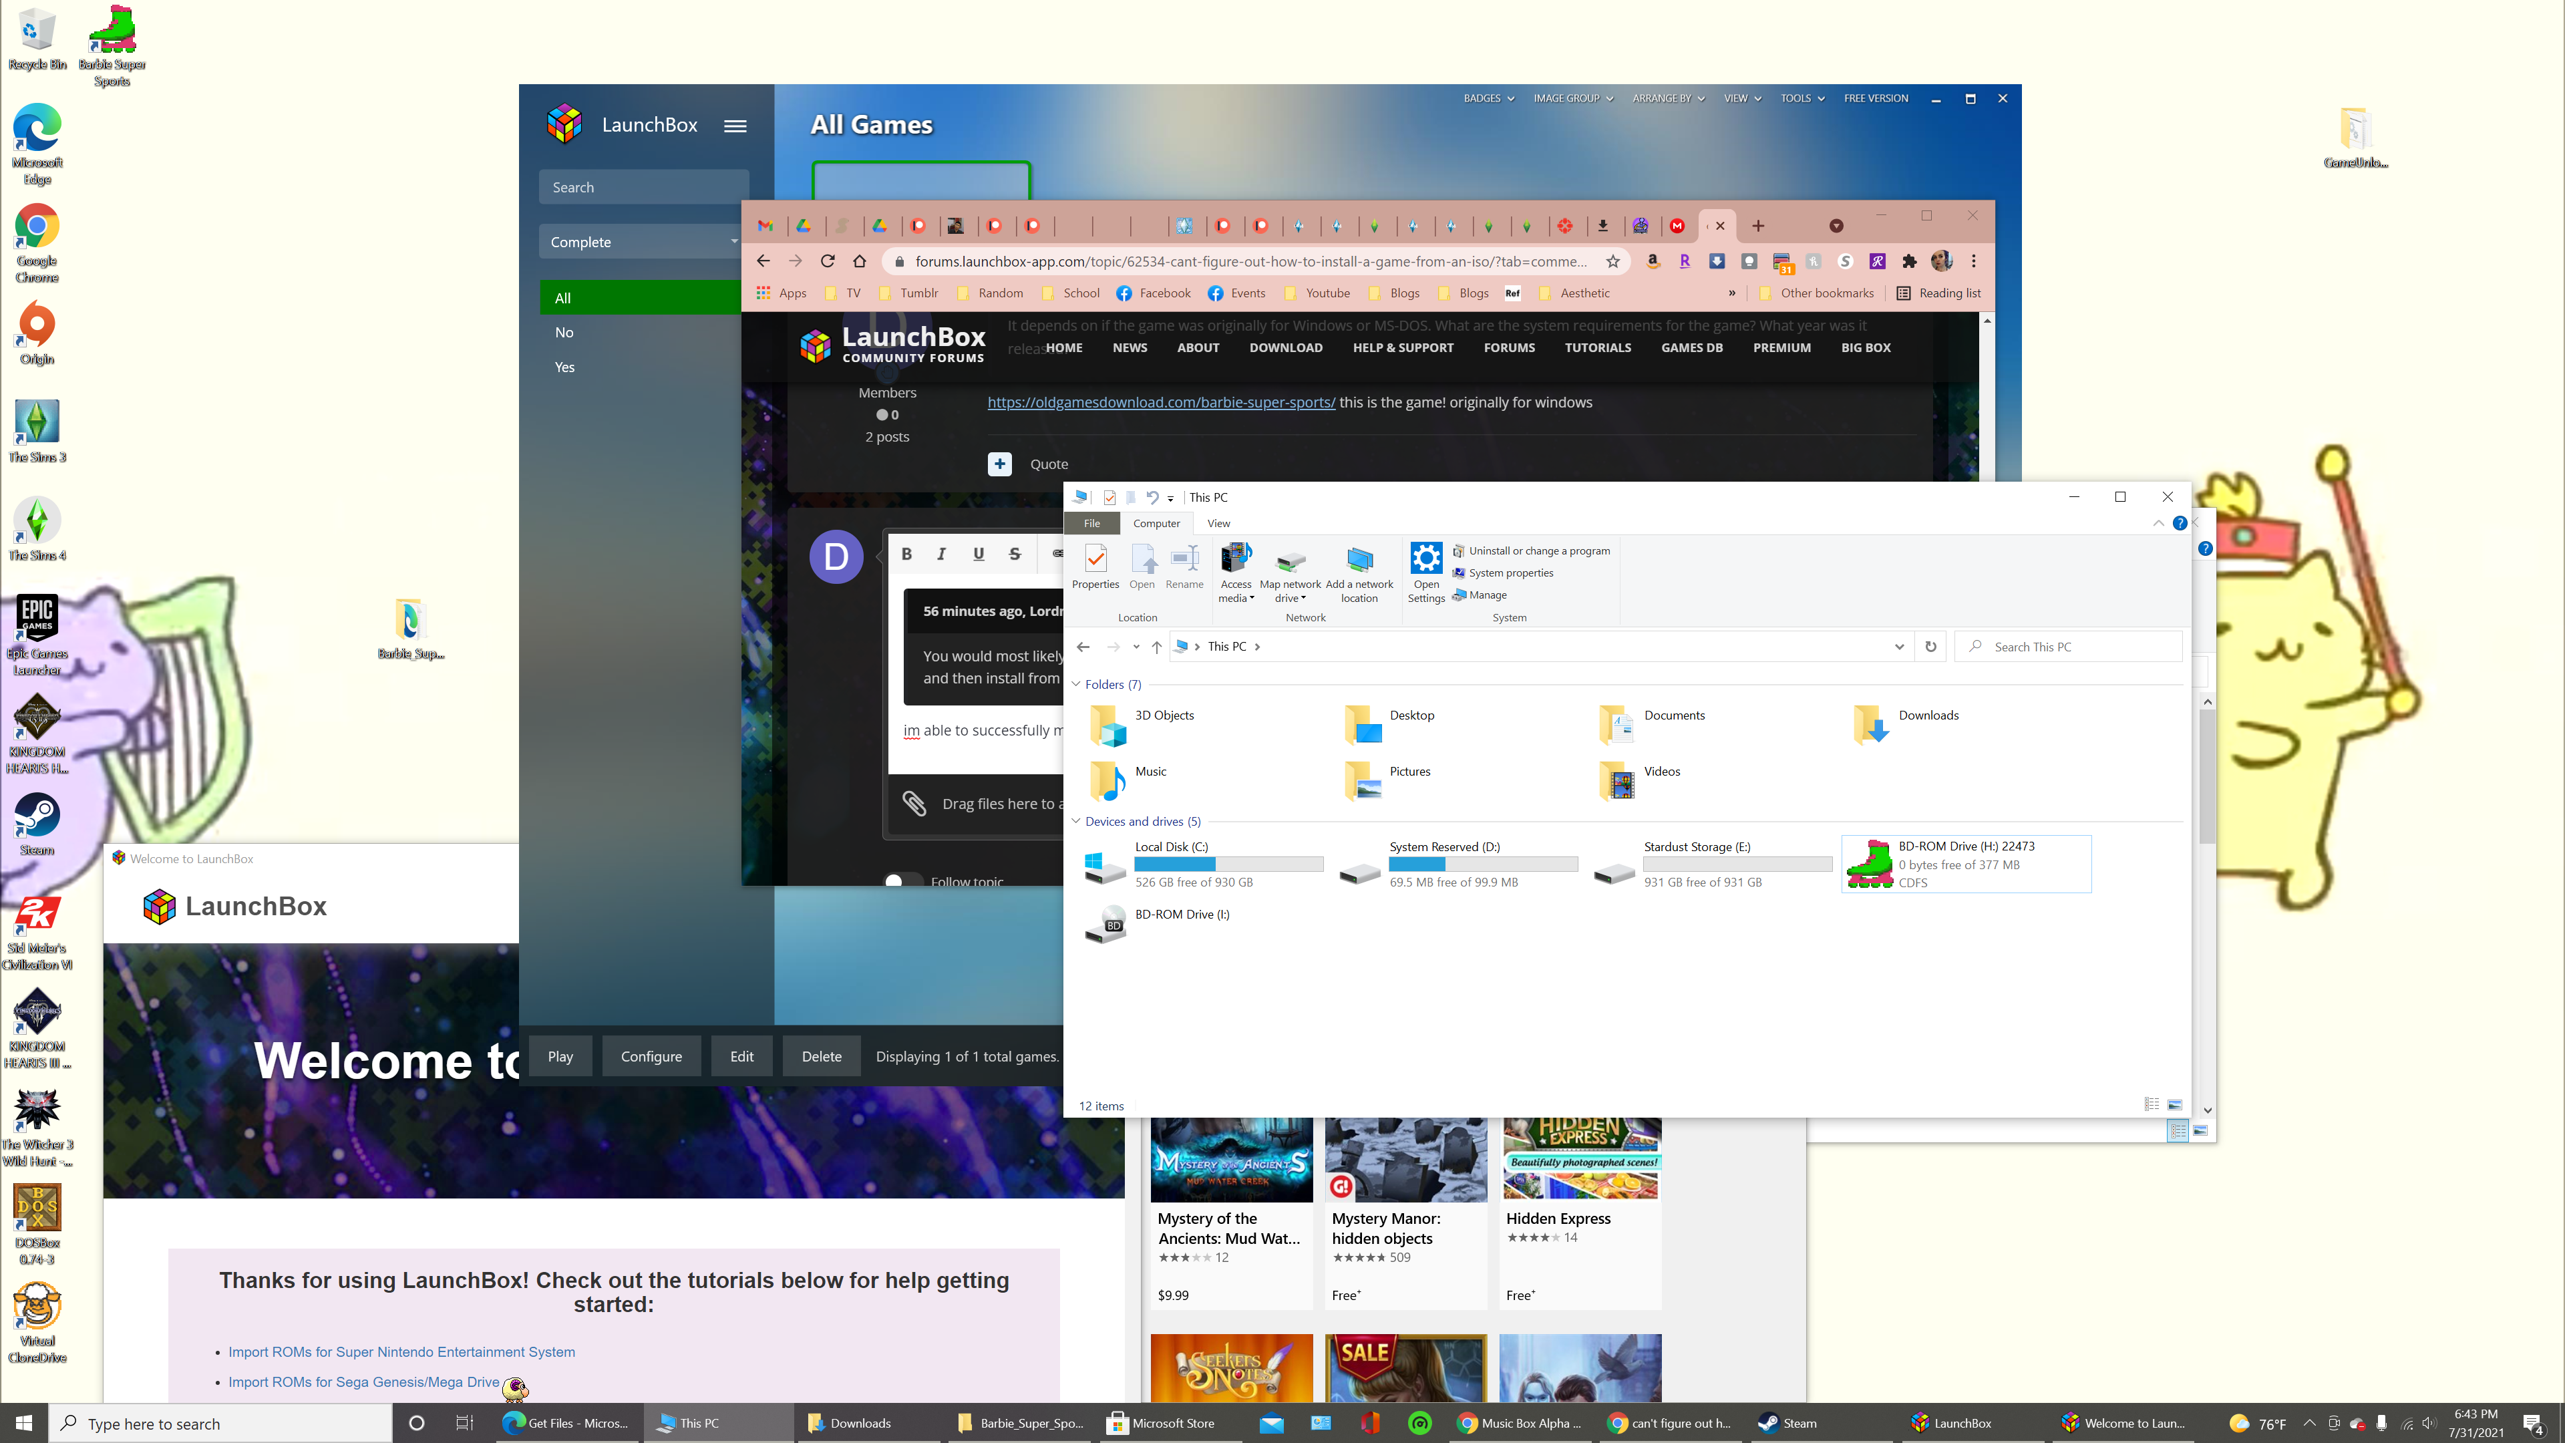2565x1443 pixels.
Task: Select Add a network location icon
Action: [x=1359, y=573]
